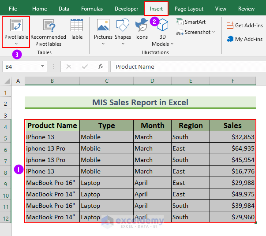Click the Get Add-ins button

[246, 26]
